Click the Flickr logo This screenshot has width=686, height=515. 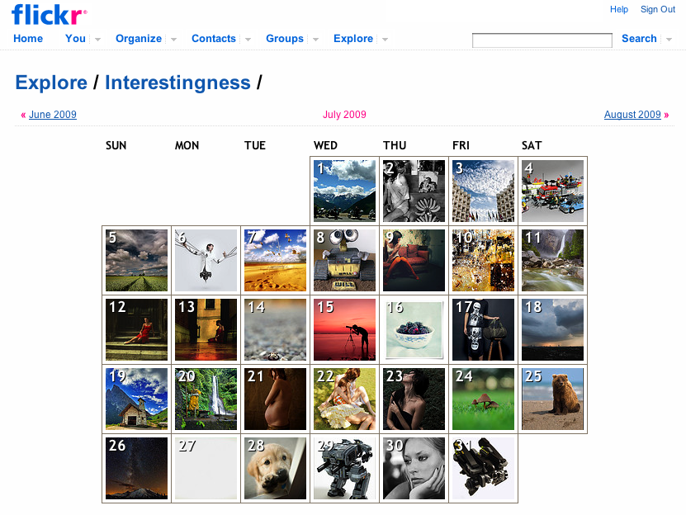(49, 14)
